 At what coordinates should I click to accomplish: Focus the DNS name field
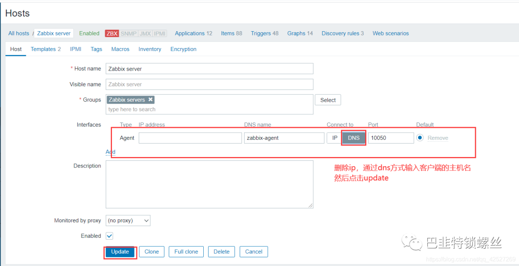[284, 138]
